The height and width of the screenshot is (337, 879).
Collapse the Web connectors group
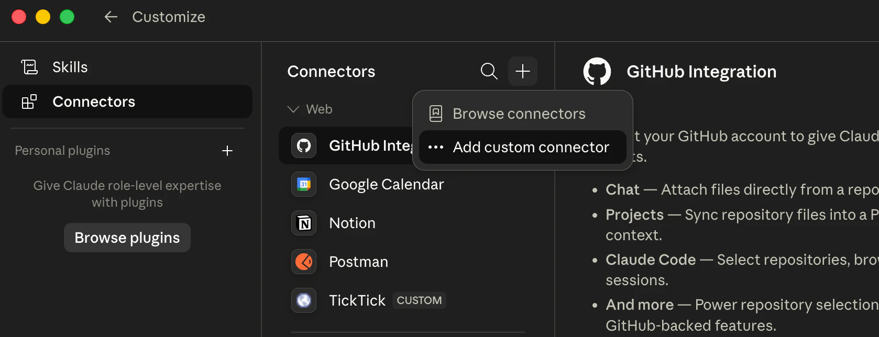(293, 109)
